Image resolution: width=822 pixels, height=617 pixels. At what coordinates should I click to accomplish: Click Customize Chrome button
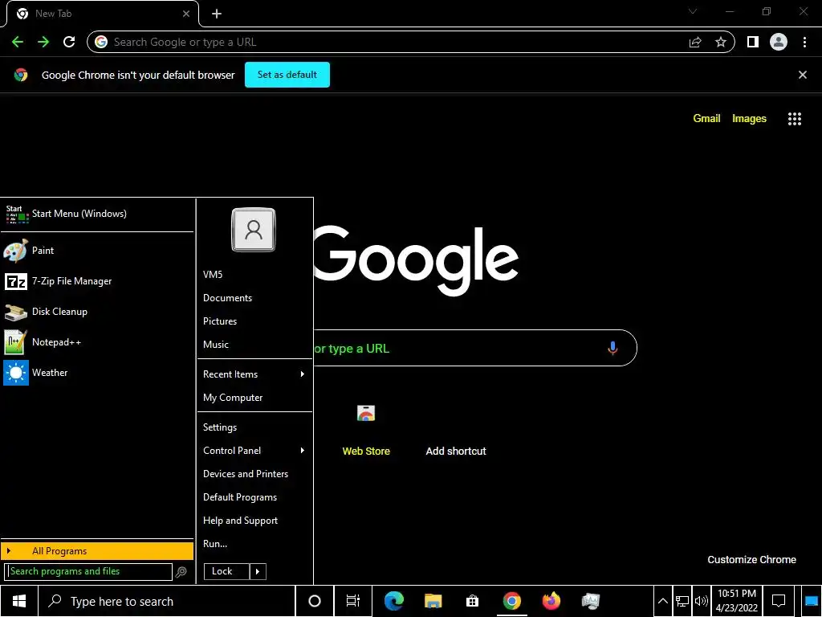(x=751, y=560)
